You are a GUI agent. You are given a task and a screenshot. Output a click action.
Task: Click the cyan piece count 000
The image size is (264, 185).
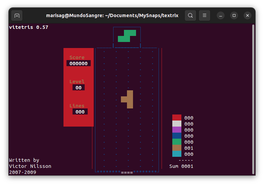coord(189,154)
